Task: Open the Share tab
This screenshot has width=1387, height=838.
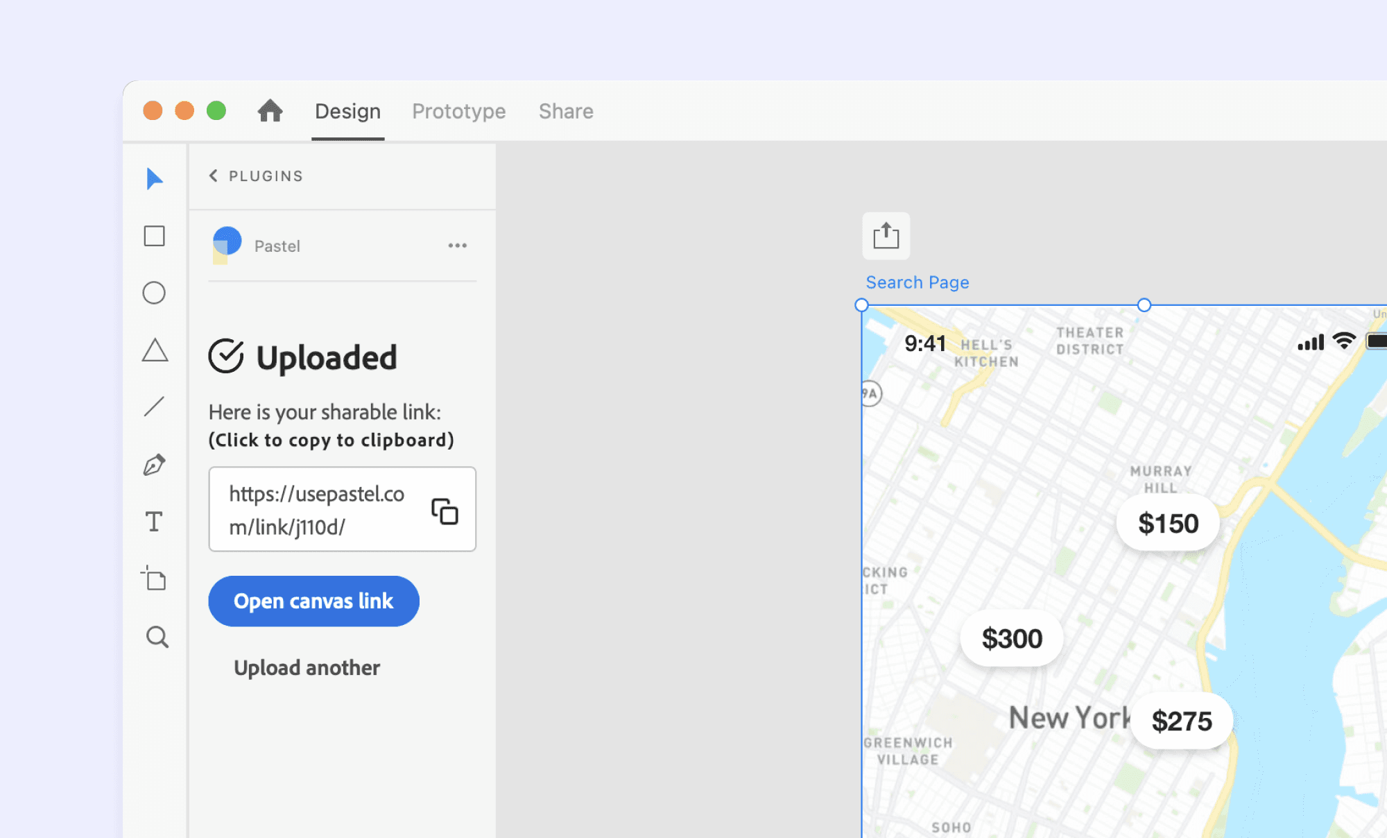Action: pyautogui.click(x=566, y=111)
